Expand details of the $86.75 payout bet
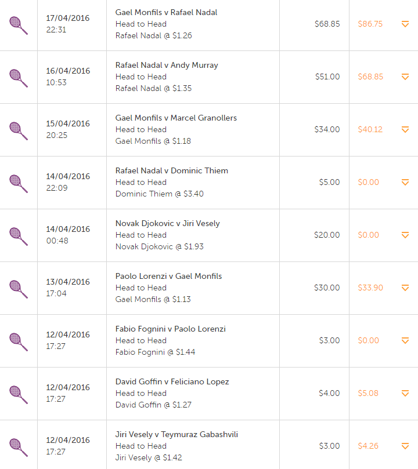Screen dimensions: 418x469 [x=405, y=24]
